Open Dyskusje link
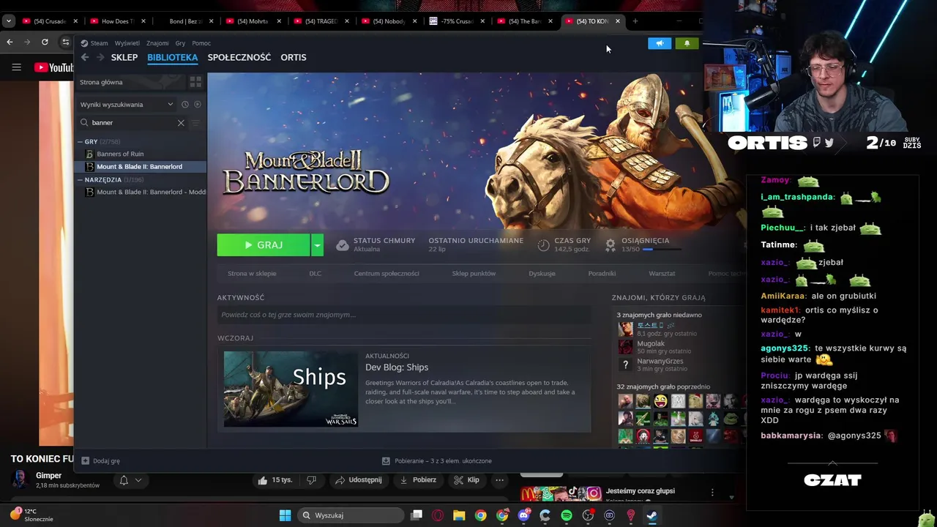Viewport: 937px width, 527px height. [542, 273]
